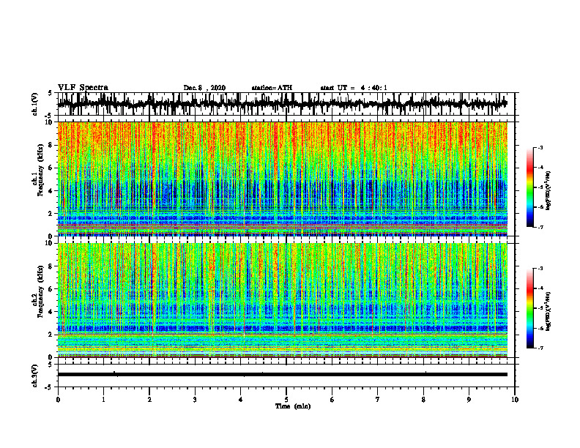Click time axis tick label '9'
Screen dimensions: 580x448
[x=469, y=400]
